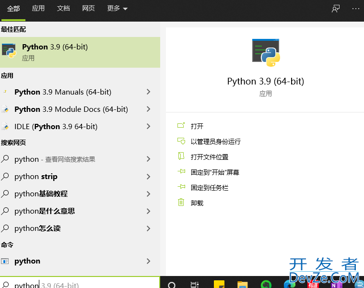Expand the python command chevron

[x=149, y=261]
